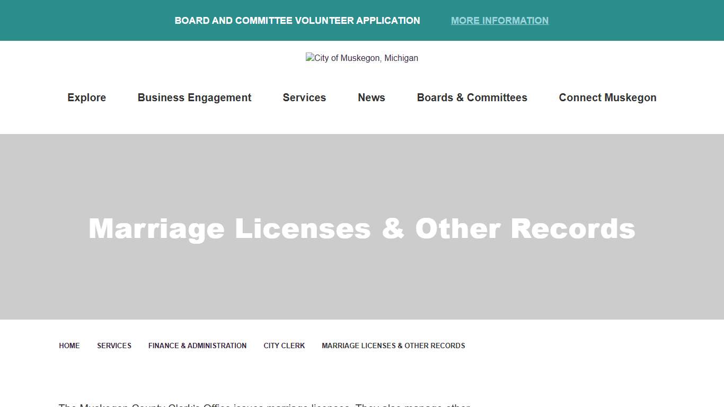Viewport: 724px width, 407px height.
Task: Open the MORE INFORMATION link
Action: [x=499, y=20]
